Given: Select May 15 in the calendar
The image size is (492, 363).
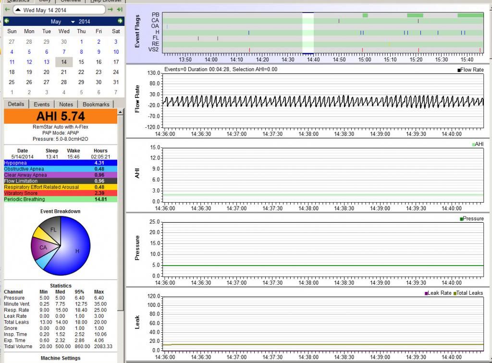Looking at the screenshot, I should [x=81, y=62].
